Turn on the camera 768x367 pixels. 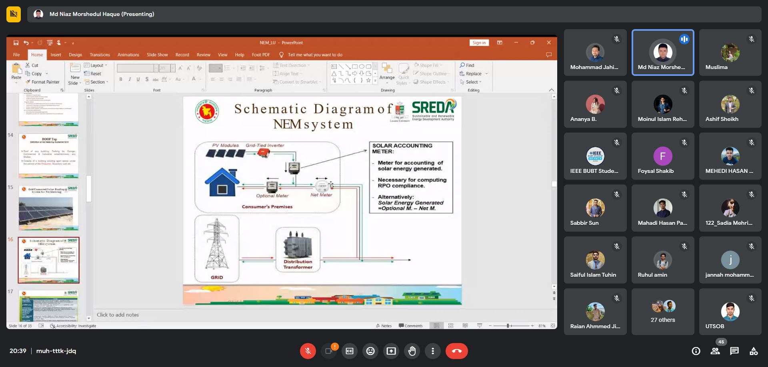329,351
